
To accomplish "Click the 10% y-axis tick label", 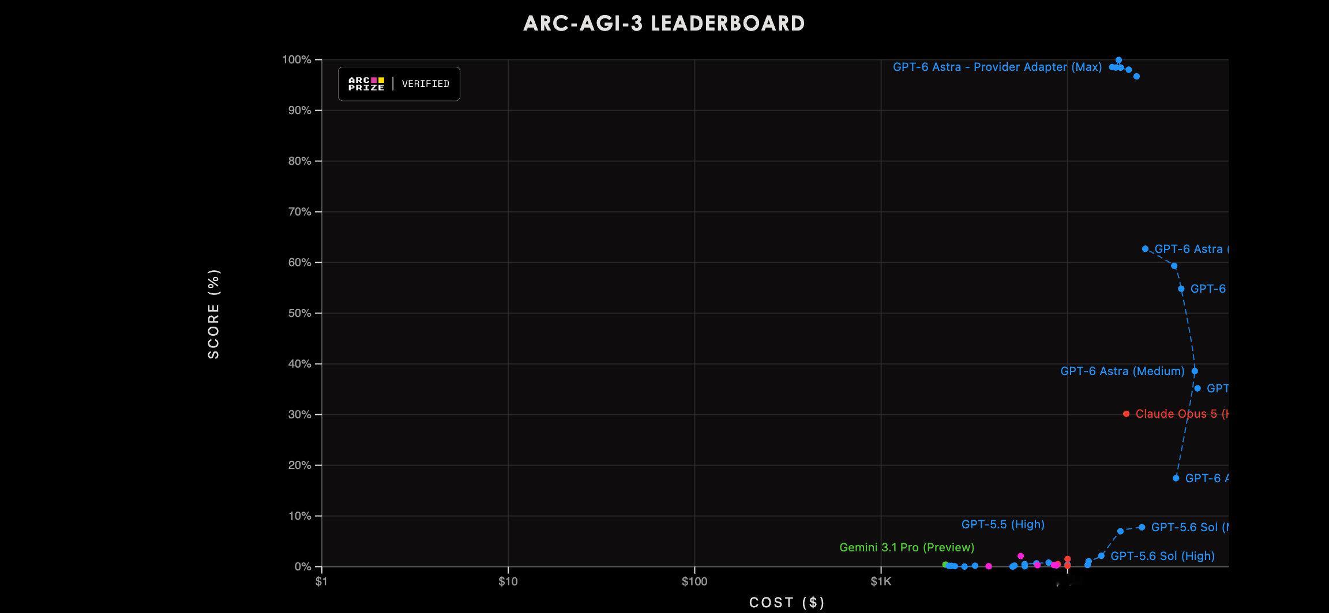I will (x=300, y=516).
